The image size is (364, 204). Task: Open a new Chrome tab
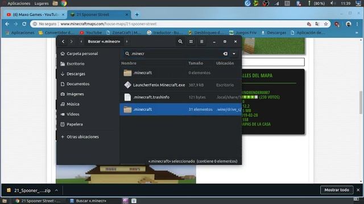[x=136, y=15]
